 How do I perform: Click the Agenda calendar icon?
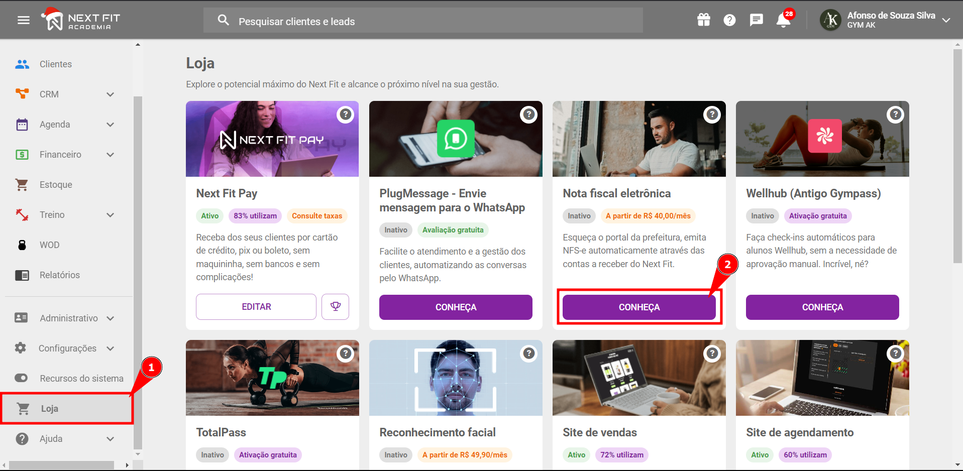[x=22, y=125]
